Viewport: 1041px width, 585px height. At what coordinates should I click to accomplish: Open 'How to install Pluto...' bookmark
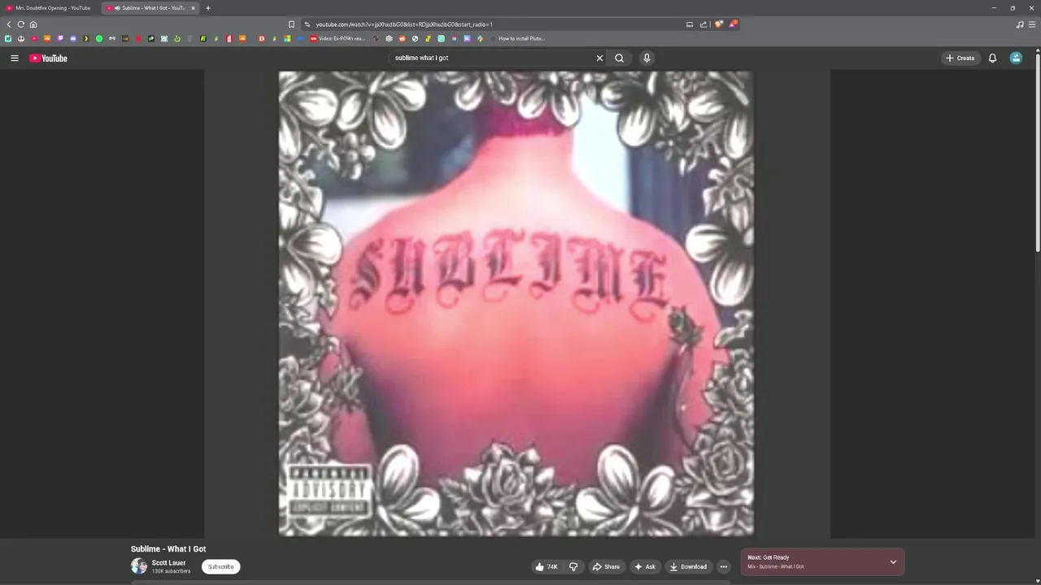(x=516, y=38)
